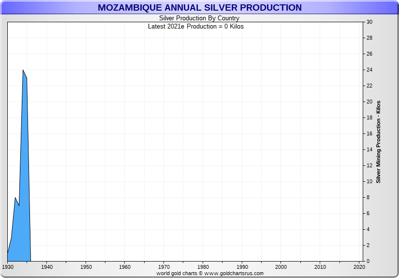Image resolution: width=399 pixels, height=278 pixels.
Task: Click the 1970 year label
Action: point(164,267)
